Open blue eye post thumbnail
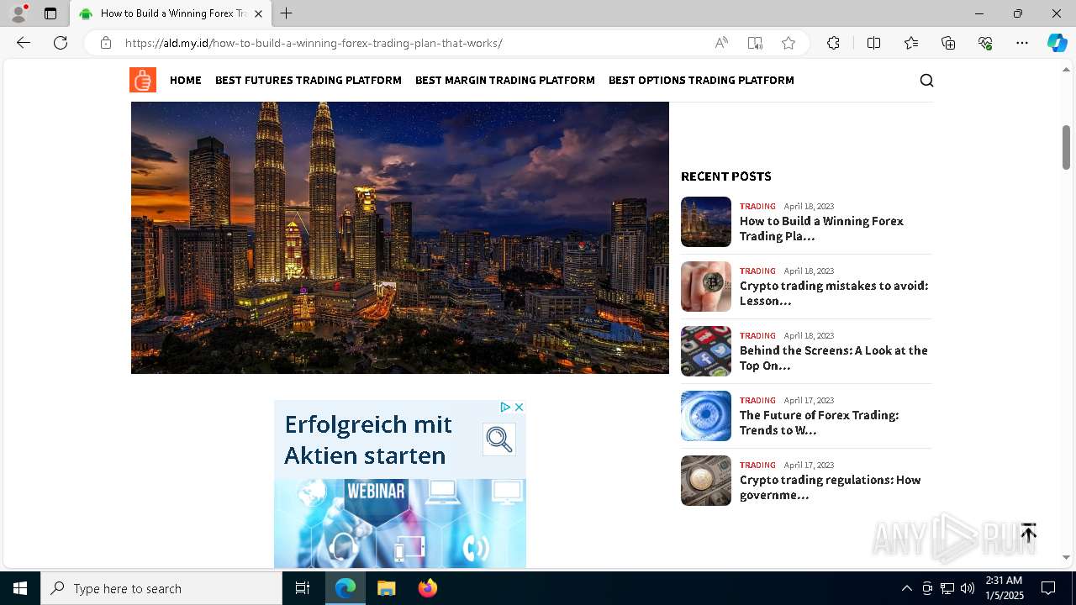 click(706, 416)
